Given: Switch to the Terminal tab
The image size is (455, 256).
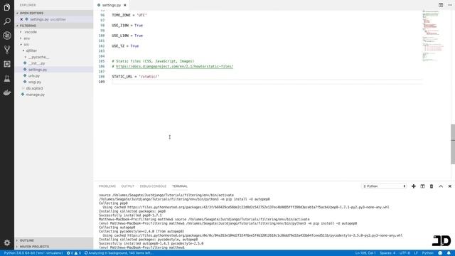Looking at the screenshot, I should 180,186.
